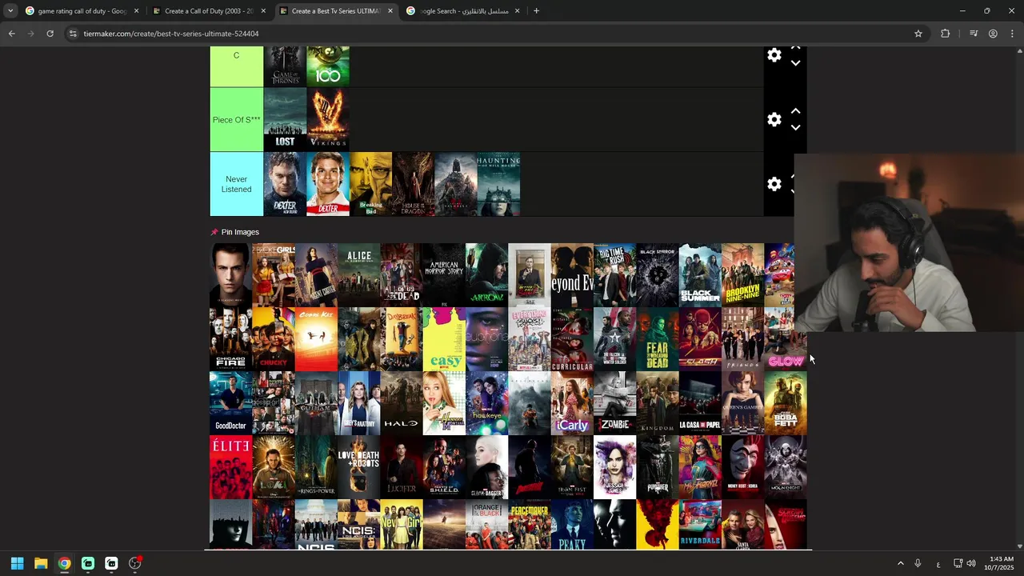Select the American Horror Story poster
This screenshot has width=1024, height=576.
coord(444,275)
